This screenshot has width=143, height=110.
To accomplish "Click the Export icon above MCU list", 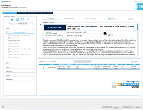I will pyautogui.click(x=132, y=62).
